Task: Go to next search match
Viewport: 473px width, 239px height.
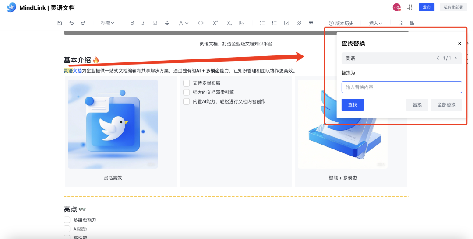Action: (x=456, y=59)
